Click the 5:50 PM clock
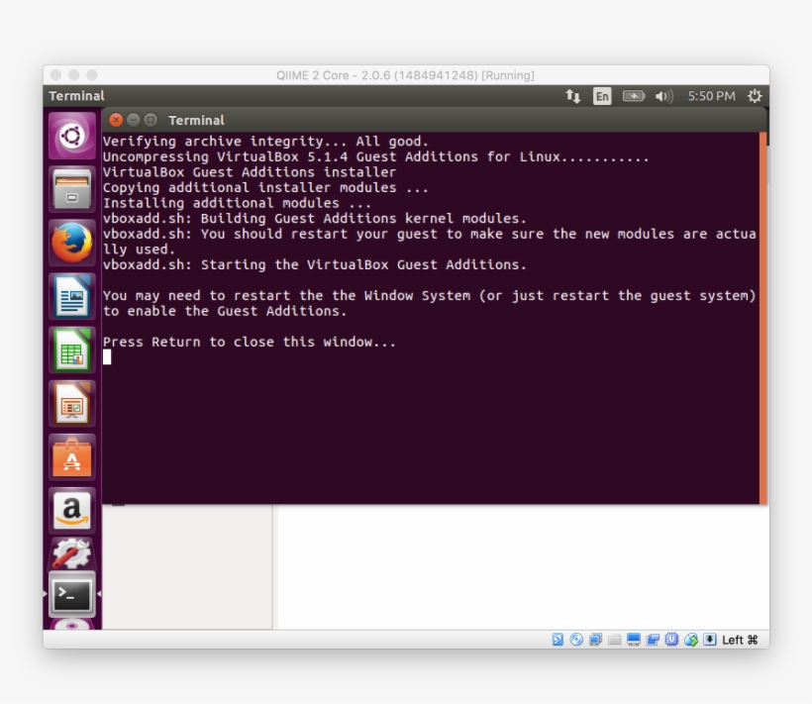This screenshot has width=812, height=704. [x=711, y=96]
